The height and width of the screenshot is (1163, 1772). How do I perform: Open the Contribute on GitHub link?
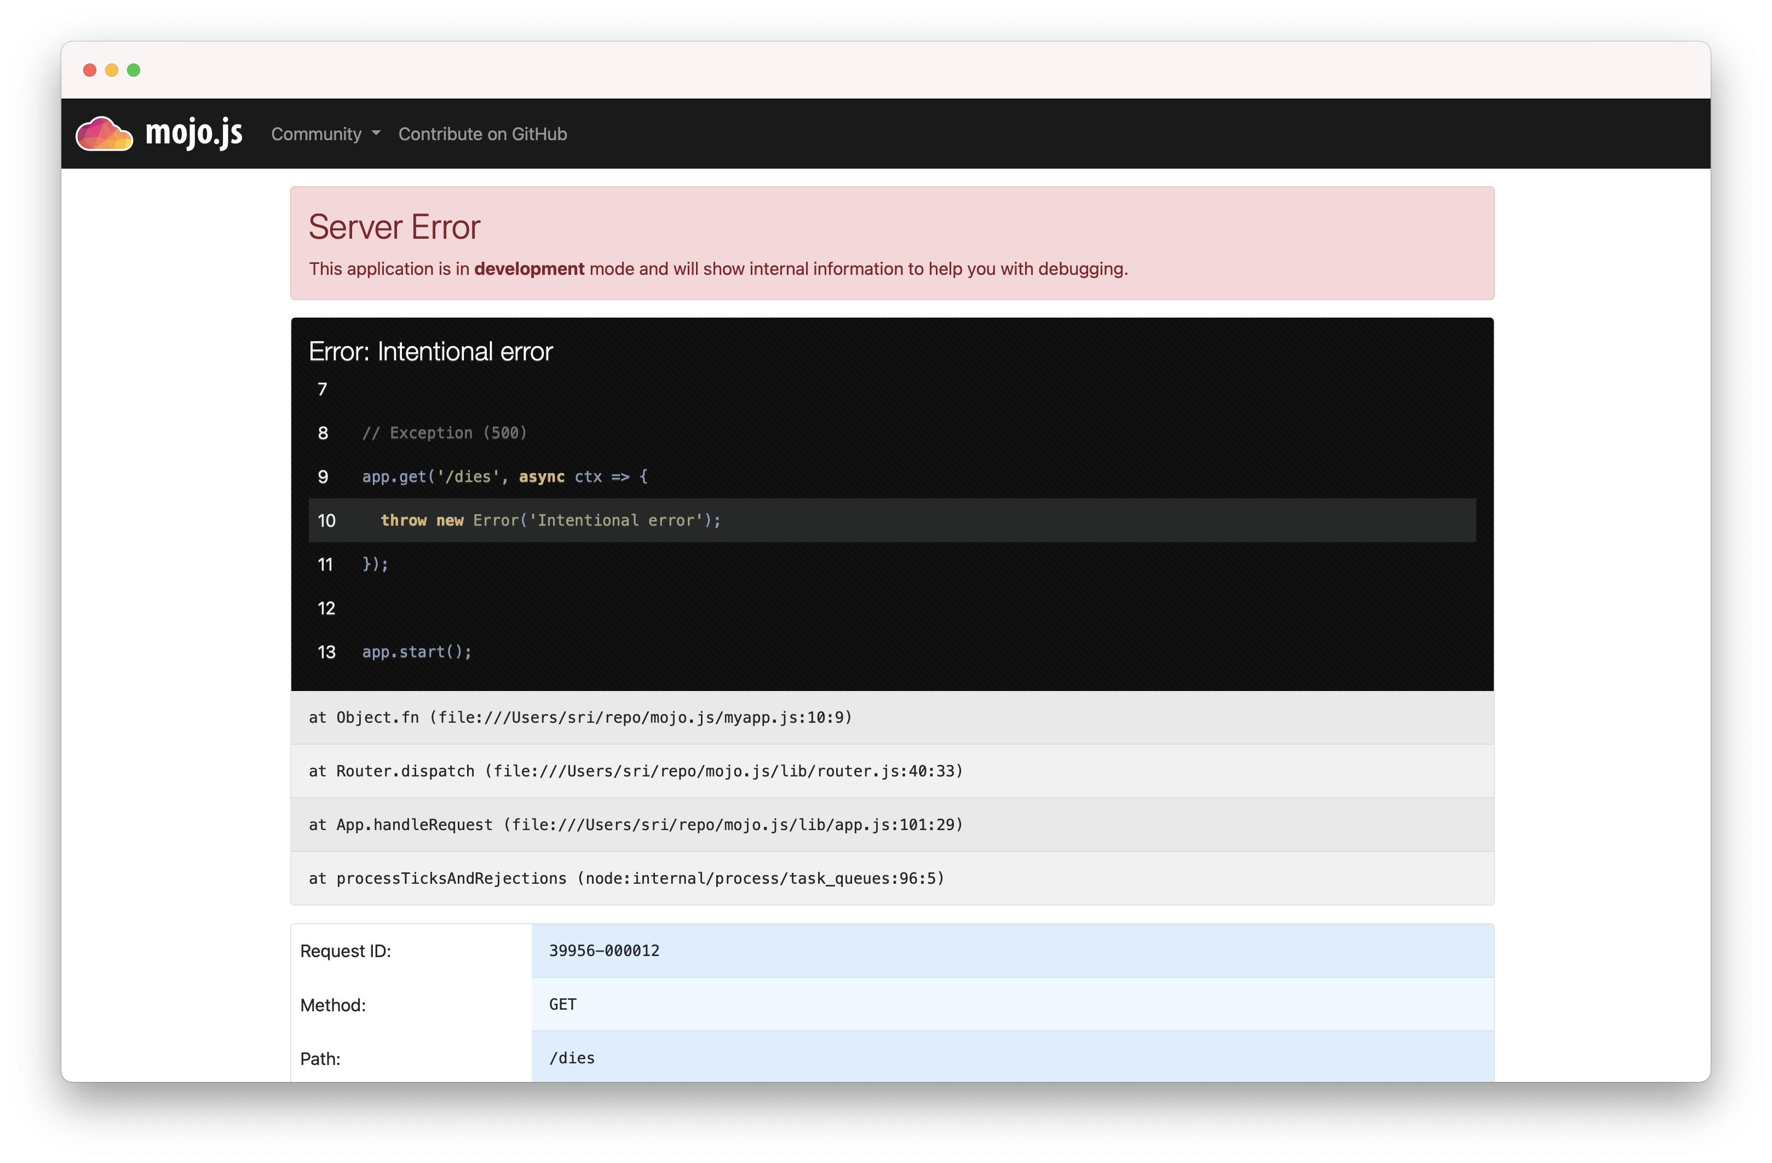pos(482,134)
